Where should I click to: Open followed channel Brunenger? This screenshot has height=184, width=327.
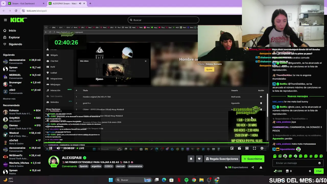click(22, 84)
